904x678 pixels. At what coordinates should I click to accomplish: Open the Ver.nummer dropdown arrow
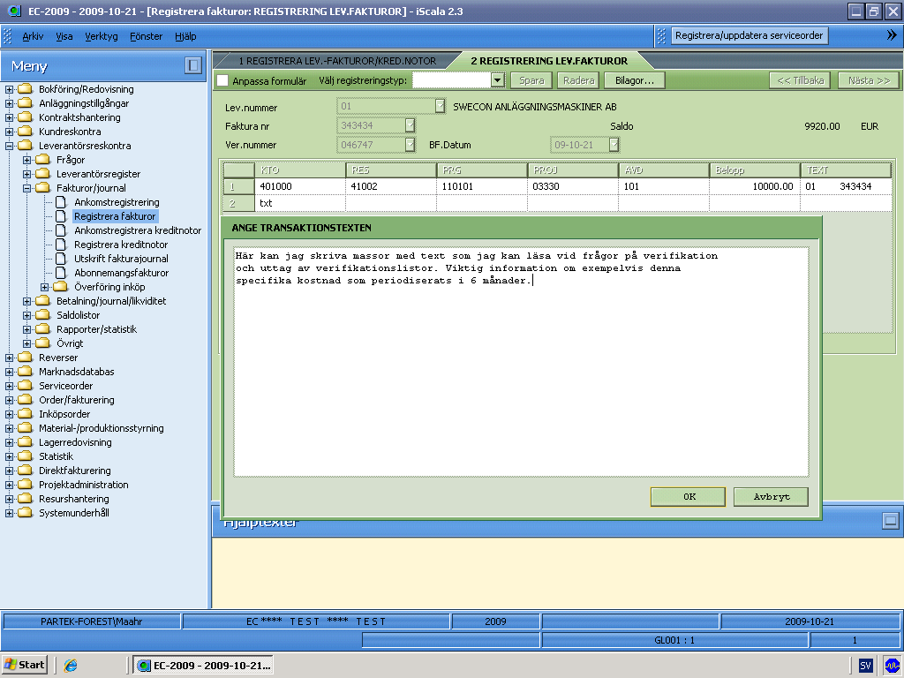410,144
